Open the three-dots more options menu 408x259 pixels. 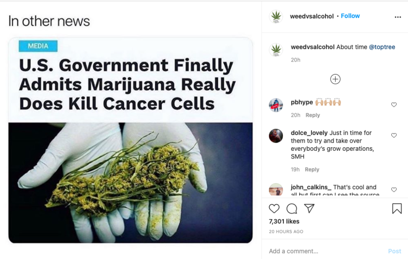(398, 17)
